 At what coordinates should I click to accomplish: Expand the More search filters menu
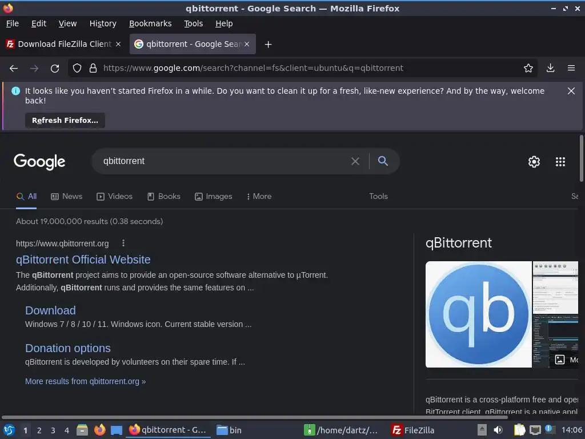coord(259,197)
